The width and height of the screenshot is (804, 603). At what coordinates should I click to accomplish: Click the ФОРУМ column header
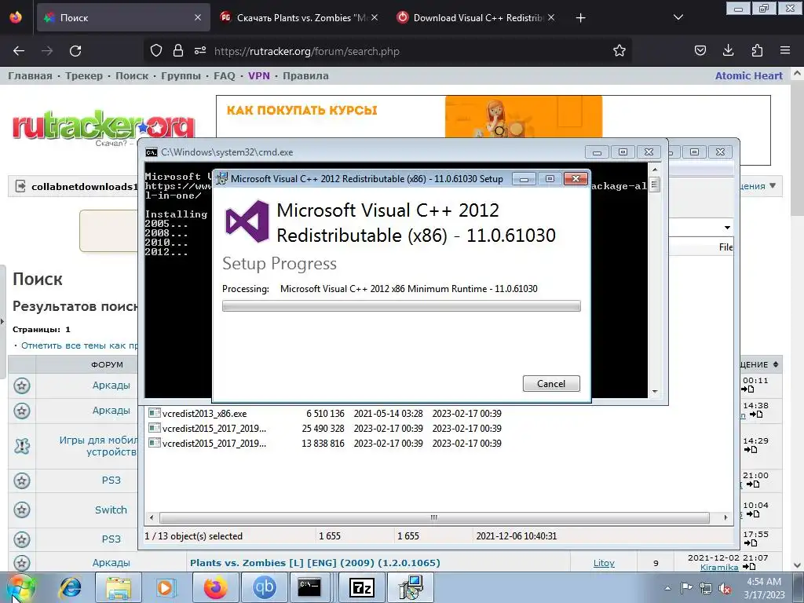tap(107, 364)
